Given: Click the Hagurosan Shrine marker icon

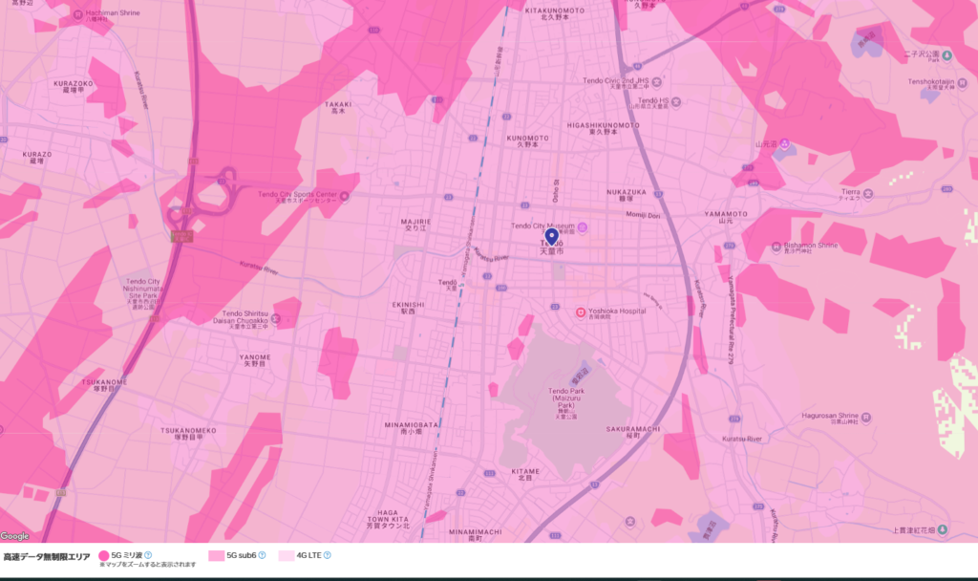Looking at the screenshot, I should pos(865,418).
